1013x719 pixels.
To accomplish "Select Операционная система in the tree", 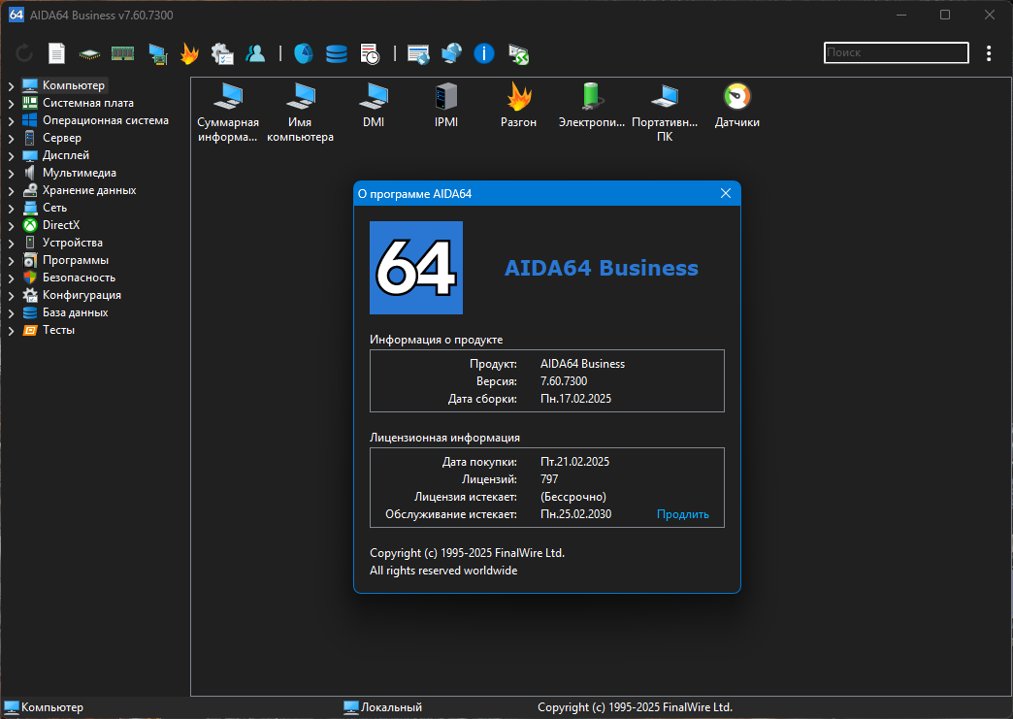I will [x=106, y=120].
